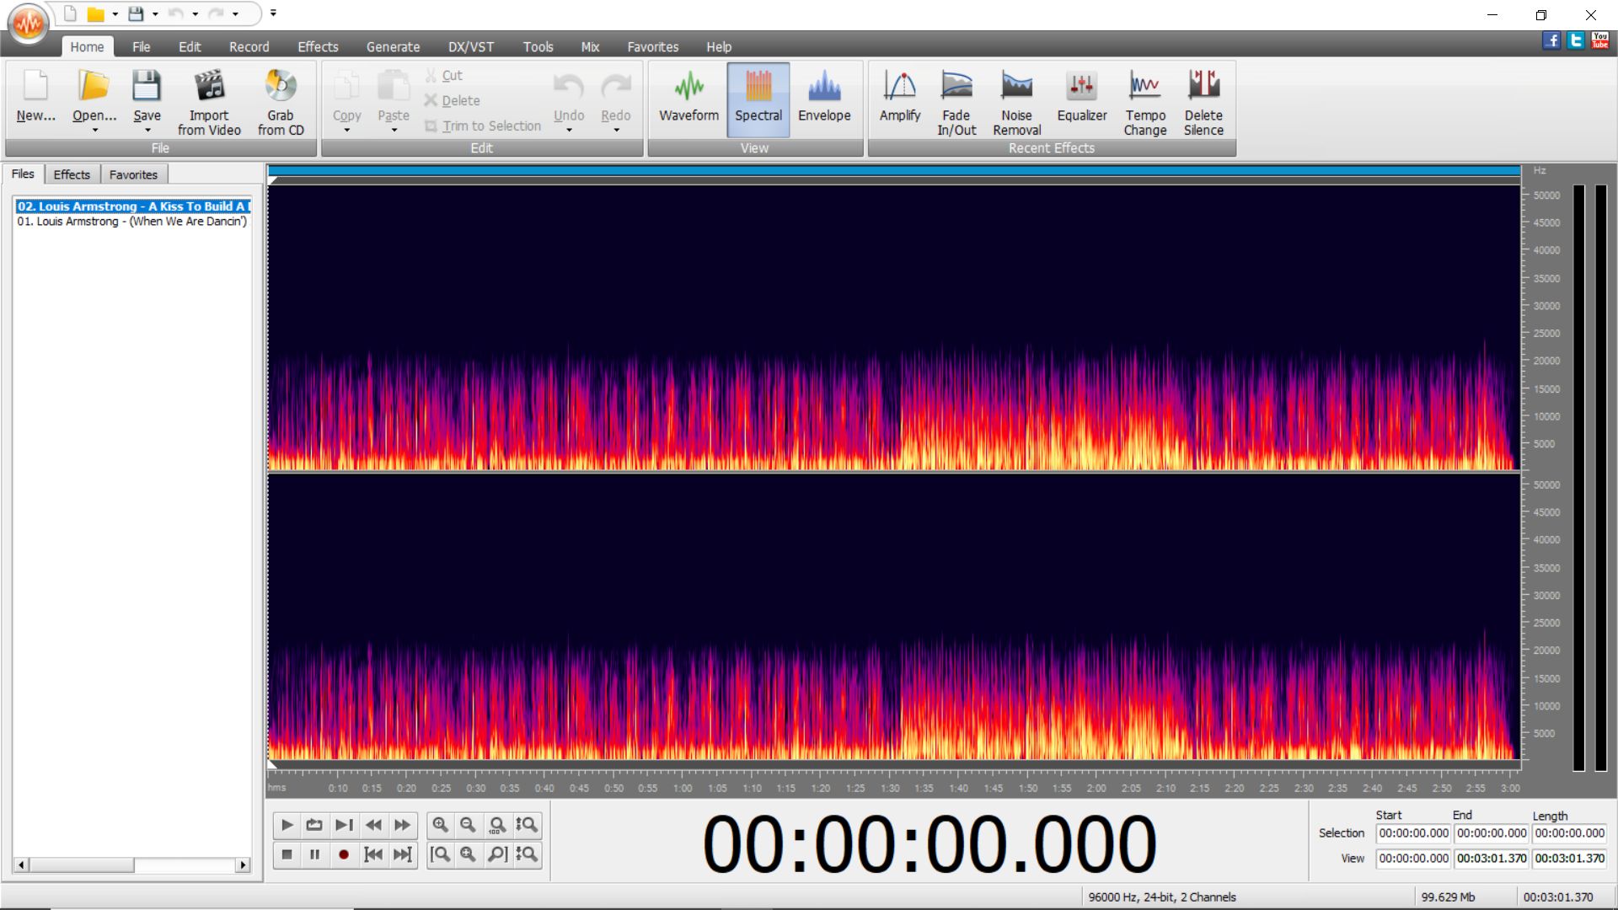Click the zoom to 100% icon
Viewport: 1618px width, 910px height.
[497, 825]
